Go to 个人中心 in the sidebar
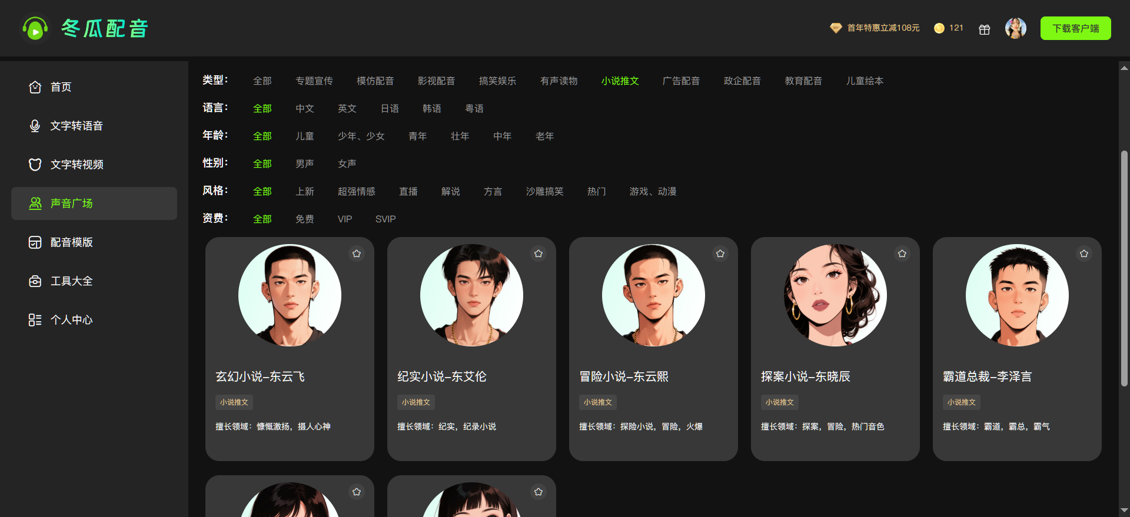1130x517 pixels. (x=94, y=320)
